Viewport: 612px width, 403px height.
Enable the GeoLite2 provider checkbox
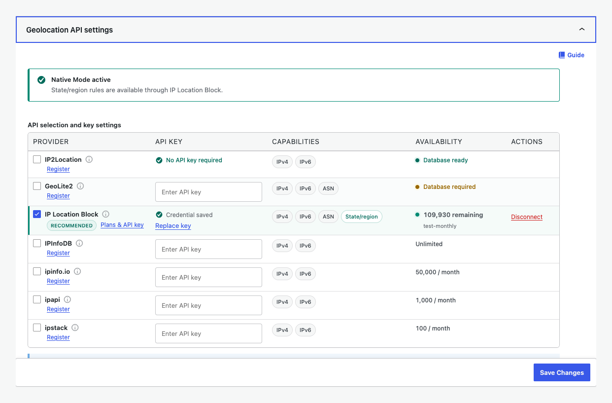[37, 186]
